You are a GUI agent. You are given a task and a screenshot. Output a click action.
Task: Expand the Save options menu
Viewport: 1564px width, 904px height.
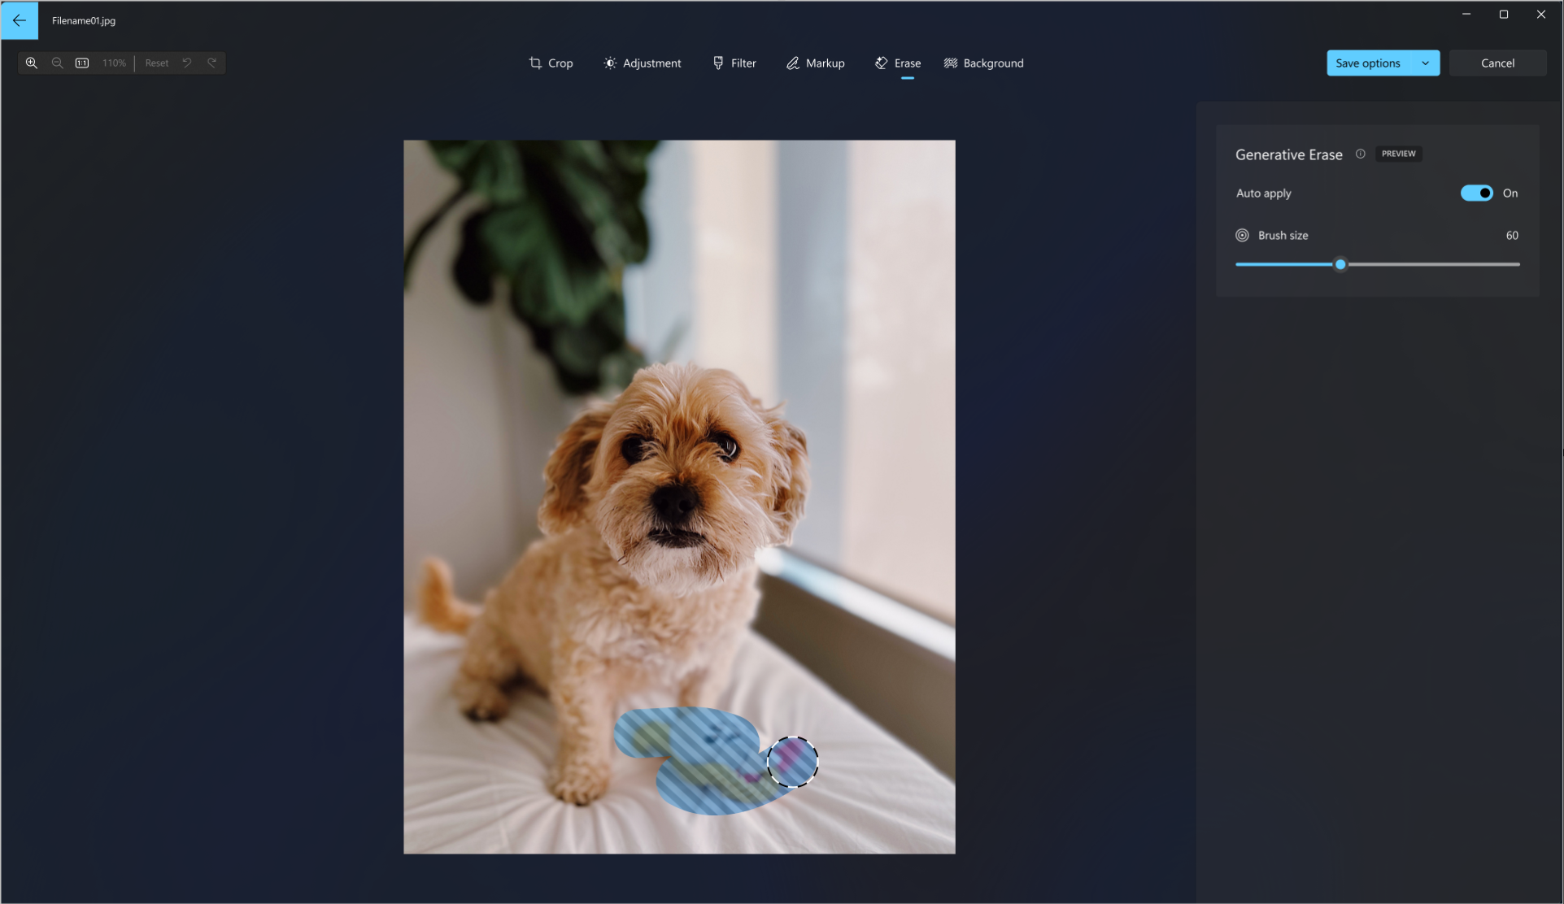(1424, 63)
